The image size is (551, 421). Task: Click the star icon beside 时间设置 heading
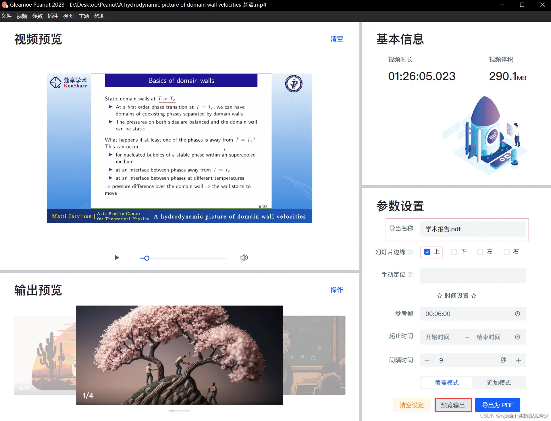pyautogui.click(x=439, y=296)
